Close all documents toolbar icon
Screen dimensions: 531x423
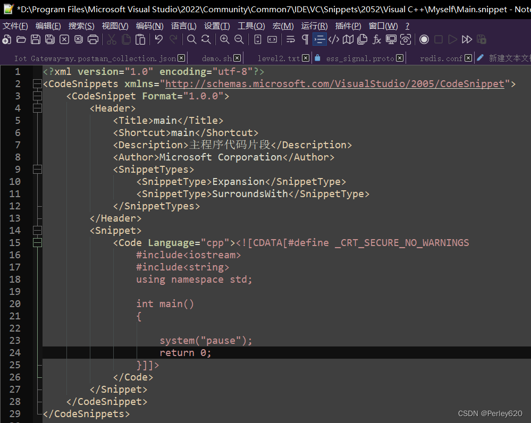click(x=79, y=40)
